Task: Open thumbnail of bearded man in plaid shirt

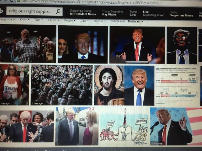Action: pos(28,44)
